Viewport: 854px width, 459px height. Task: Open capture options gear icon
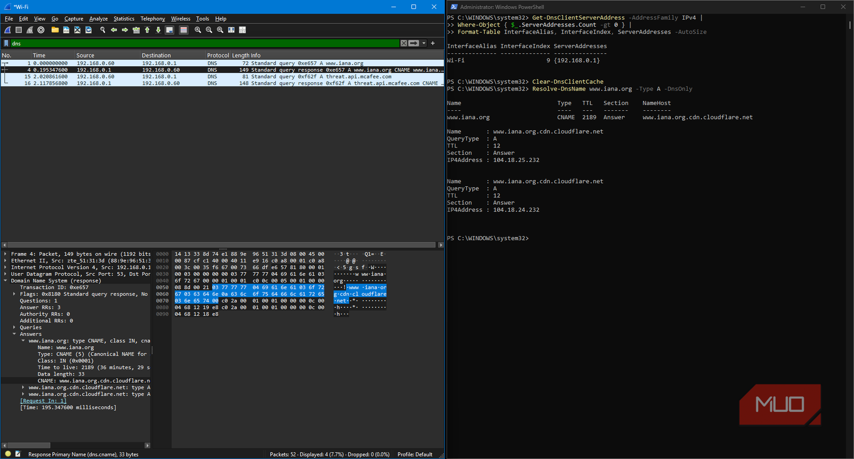(41, 30)
